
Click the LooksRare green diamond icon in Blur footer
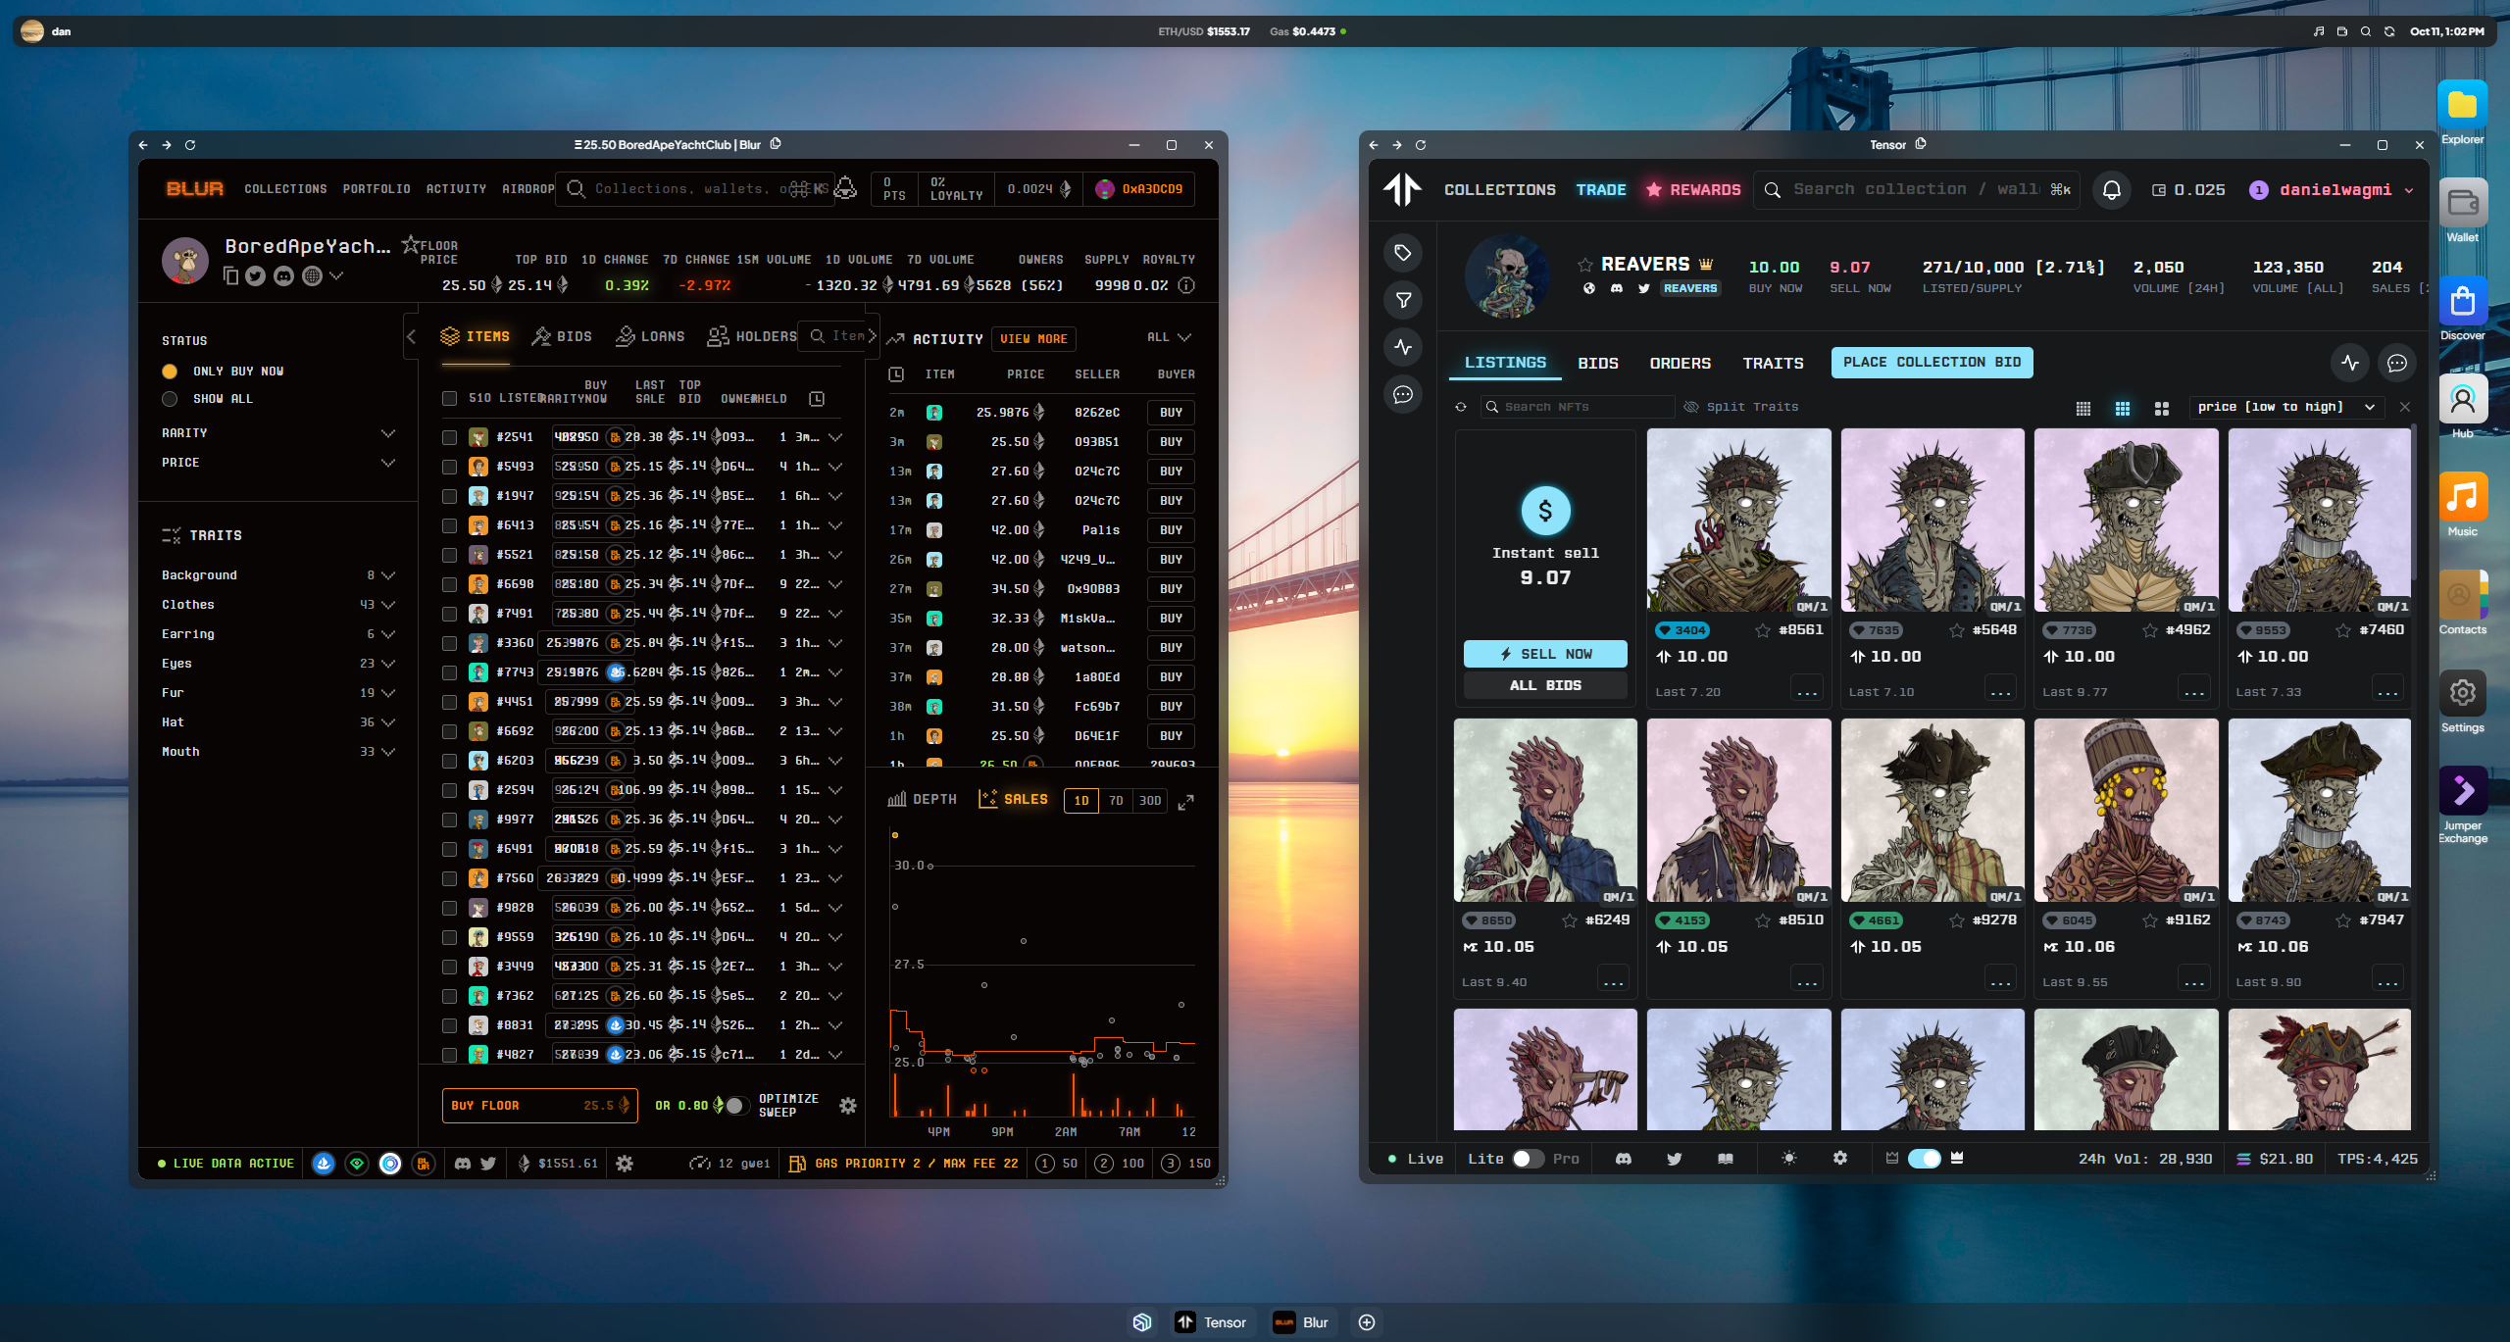[357, 1164]
